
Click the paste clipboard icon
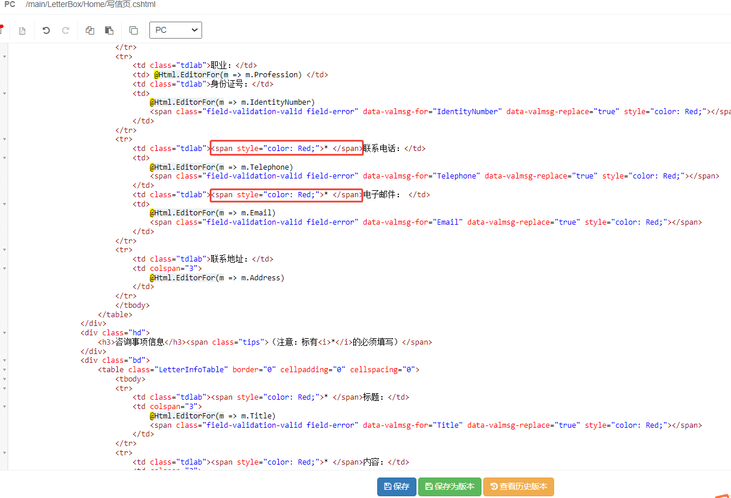[x=109, y=30]
